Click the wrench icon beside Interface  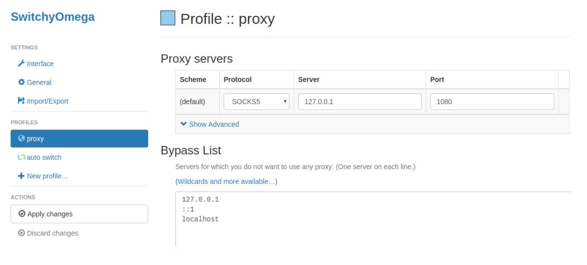(x=22, y=63)
